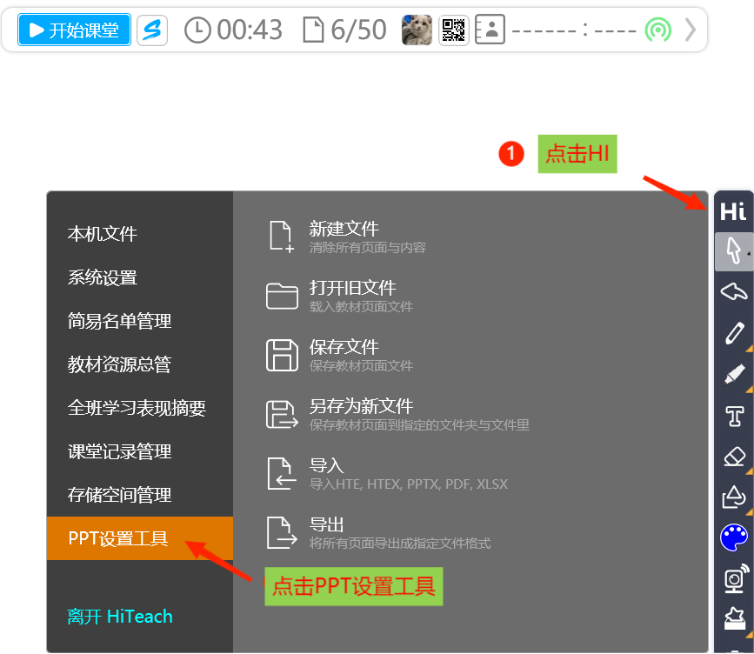Open the webcam capture tool

(734, 578)
